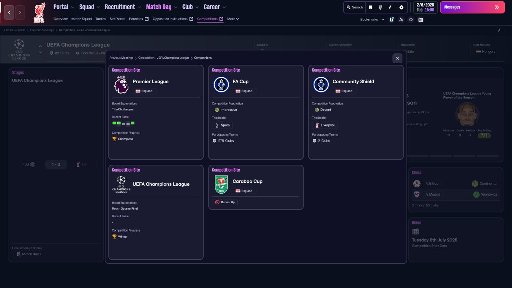This screenshot has width=512, height=288.
Task: Open the settings gear icon
Action: (401, 7)
